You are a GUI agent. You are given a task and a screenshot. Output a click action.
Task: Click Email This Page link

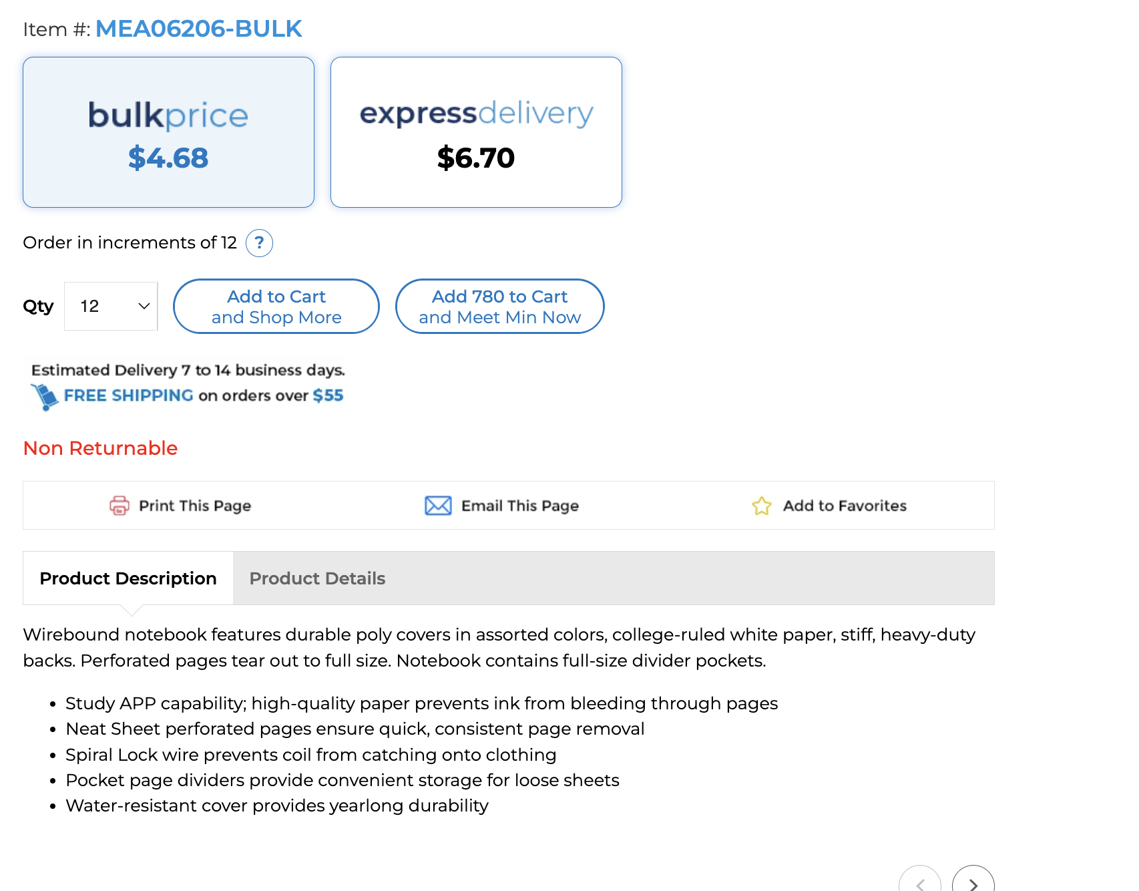click(520, 506)
